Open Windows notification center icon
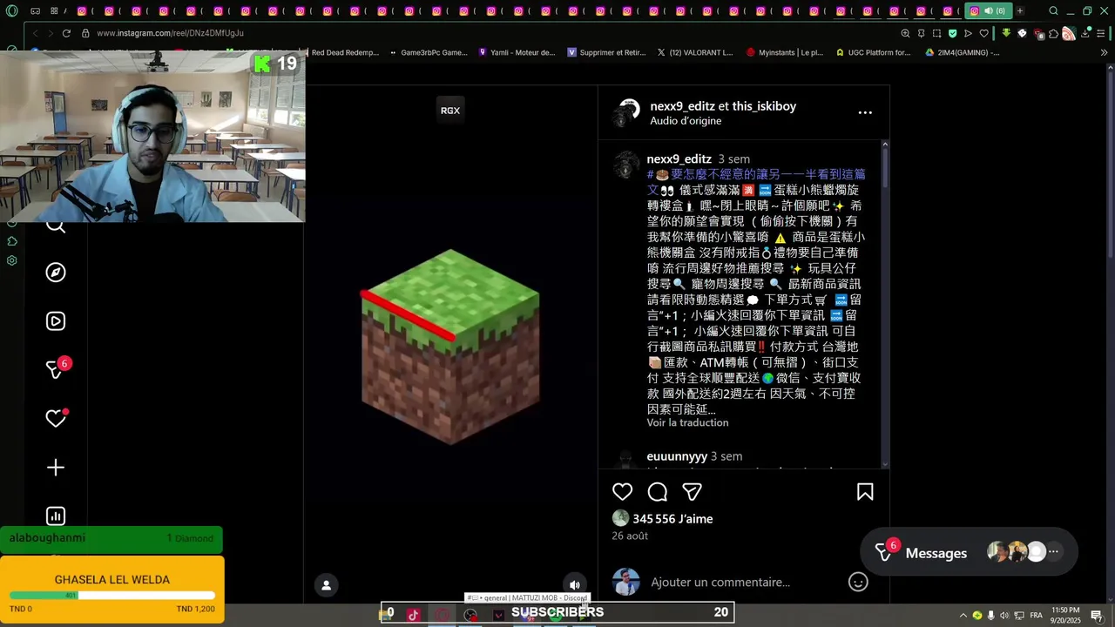1115x627 pixels. tap(1096, 615)
